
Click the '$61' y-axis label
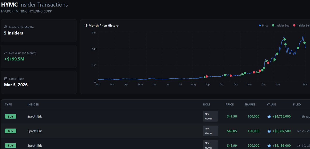coord(94,32)
